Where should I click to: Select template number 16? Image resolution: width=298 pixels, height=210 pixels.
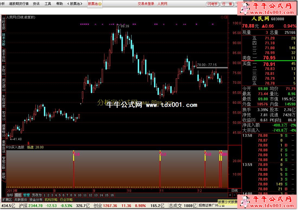112,195
